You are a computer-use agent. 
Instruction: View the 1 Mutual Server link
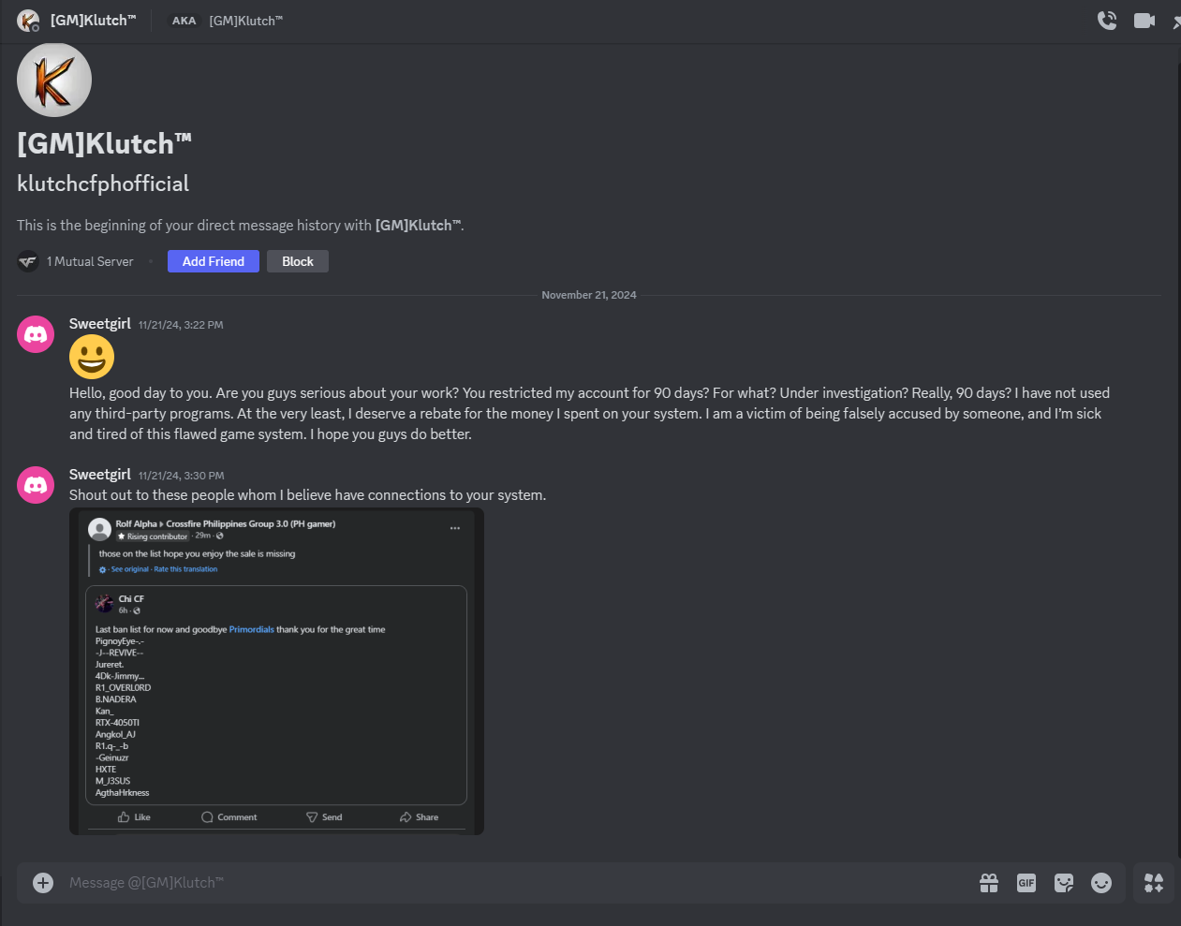(x=90, y=262)
